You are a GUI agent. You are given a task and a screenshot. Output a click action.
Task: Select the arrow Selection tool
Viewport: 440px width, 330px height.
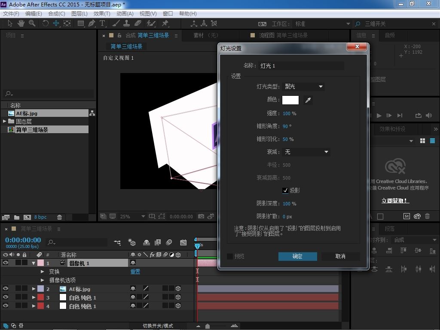(10, 23)
